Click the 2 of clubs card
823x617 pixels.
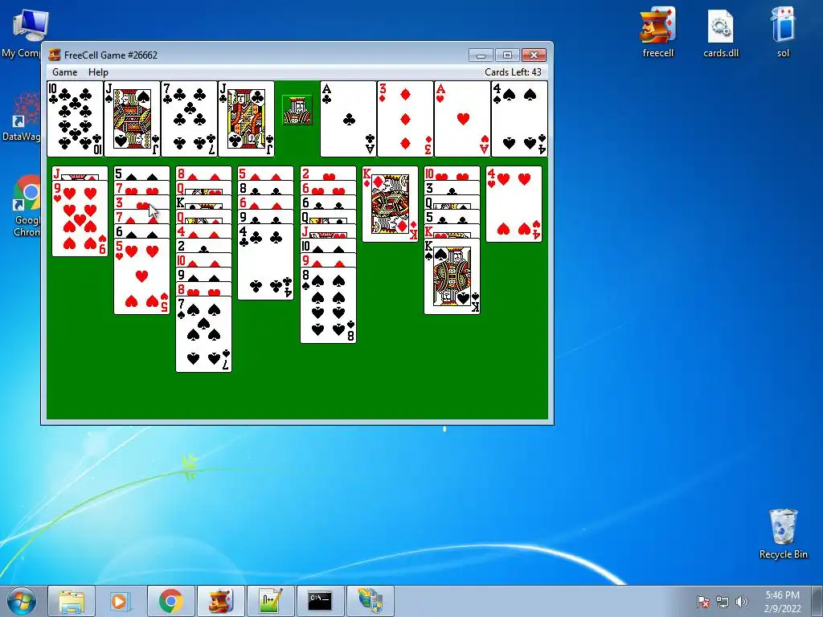pyautogui.click(x=203, y=246)
